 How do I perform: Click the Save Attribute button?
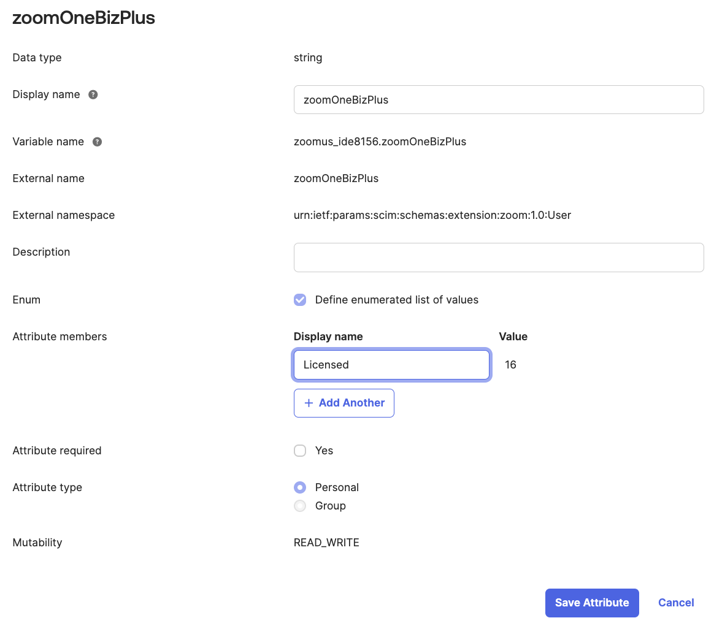591,603
